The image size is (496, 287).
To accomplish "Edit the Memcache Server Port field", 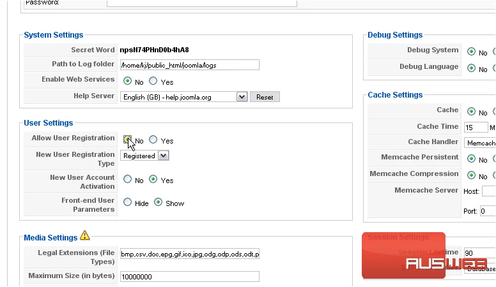I will pos(488,211).
